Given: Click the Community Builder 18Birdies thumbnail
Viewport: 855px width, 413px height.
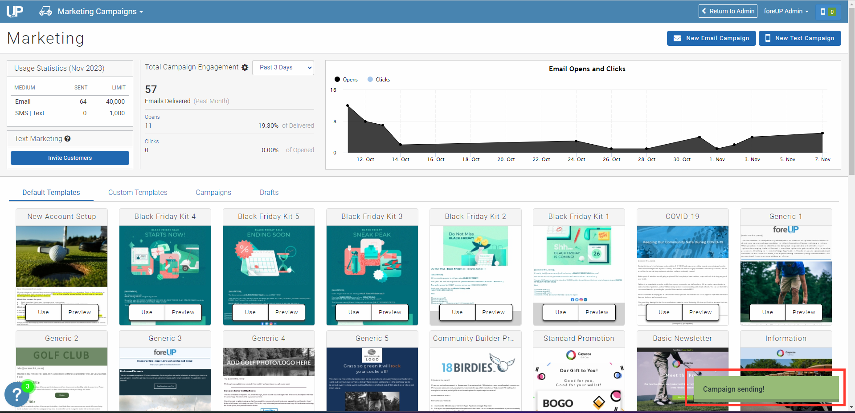Looking at the screenshot, I should tap(475, 379).
